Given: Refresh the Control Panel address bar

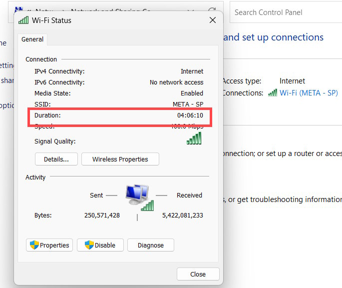Looking at the screenshot, I should point(212,11).
